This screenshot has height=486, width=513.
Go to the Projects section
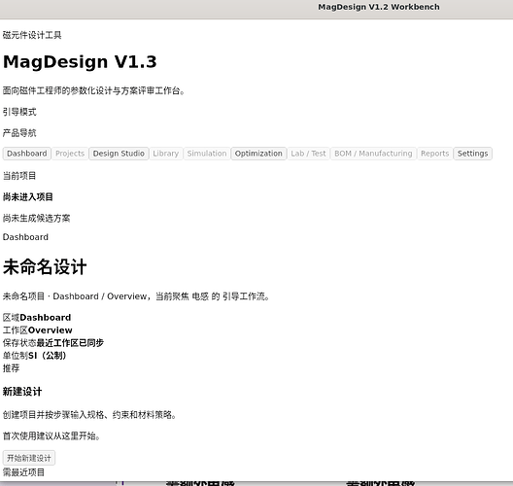(x=70, y=154)
